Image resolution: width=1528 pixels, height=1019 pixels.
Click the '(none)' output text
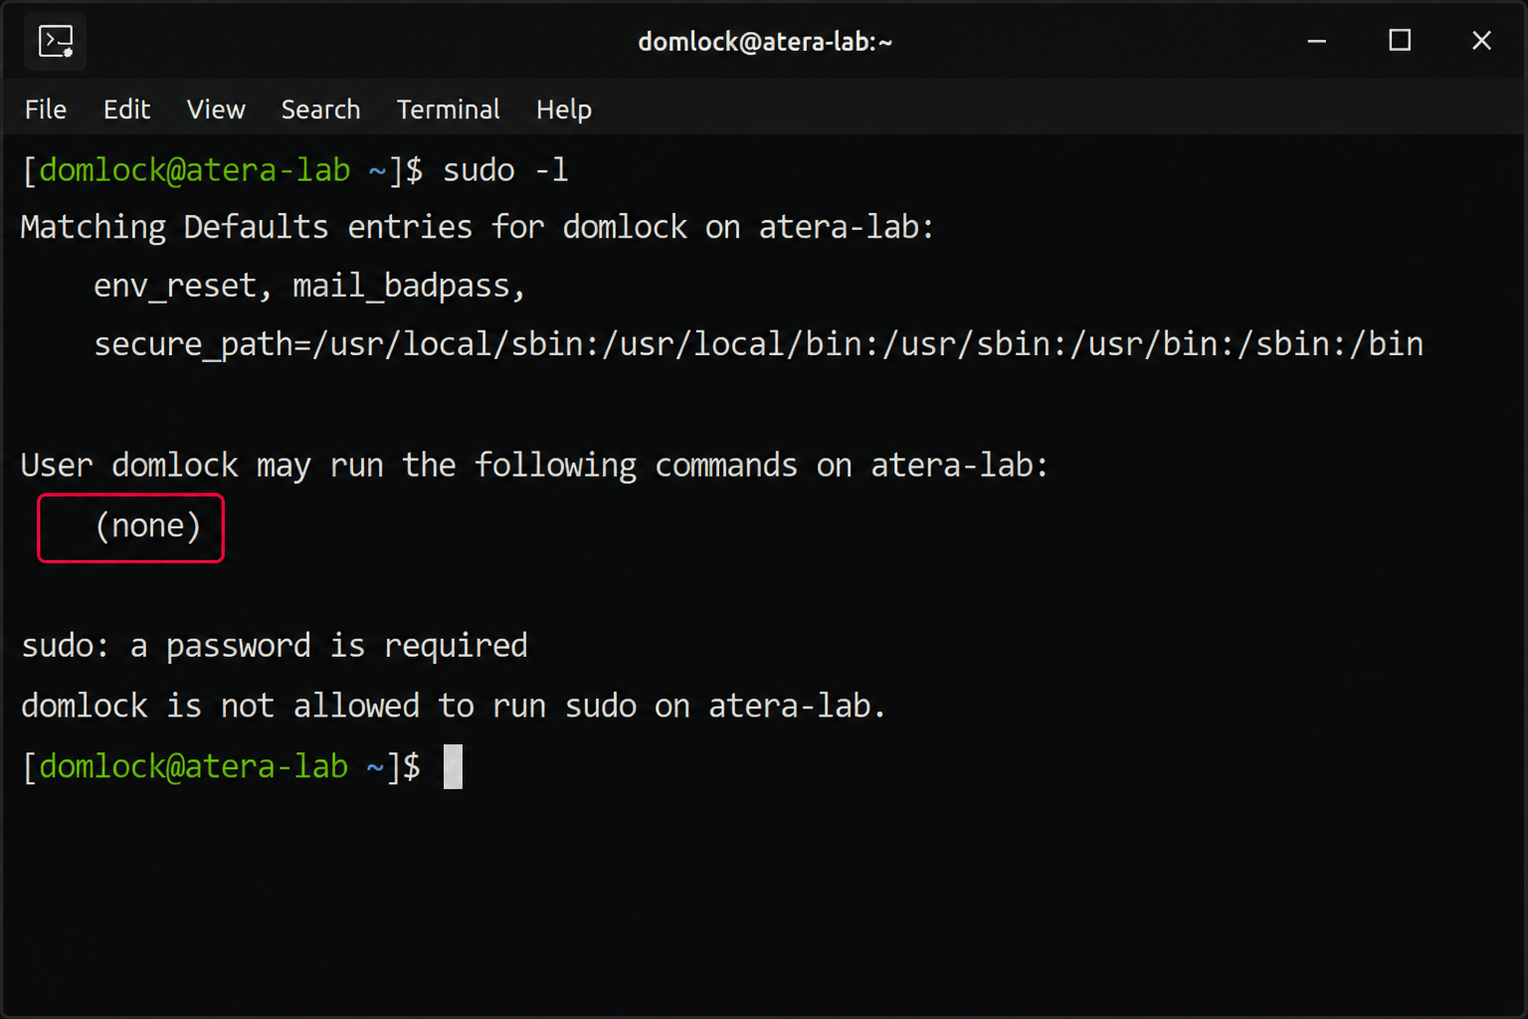click(x=148, y=526)
